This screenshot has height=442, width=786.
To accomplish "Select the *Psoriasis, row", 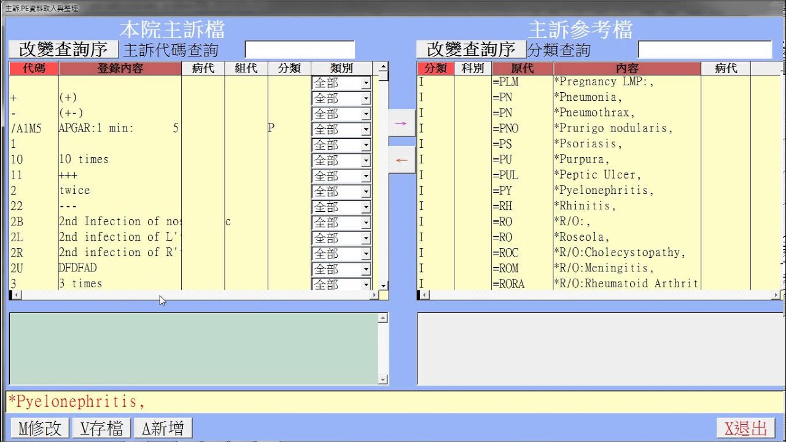I will (x=599, y=144).
